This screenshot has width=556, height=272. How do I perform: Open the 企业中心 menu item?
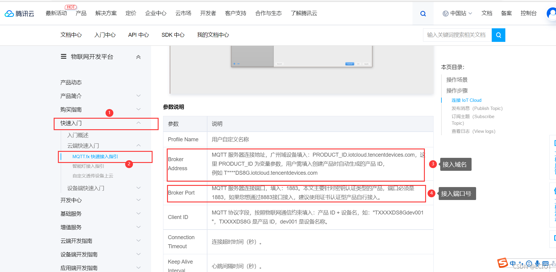[156, 13]
